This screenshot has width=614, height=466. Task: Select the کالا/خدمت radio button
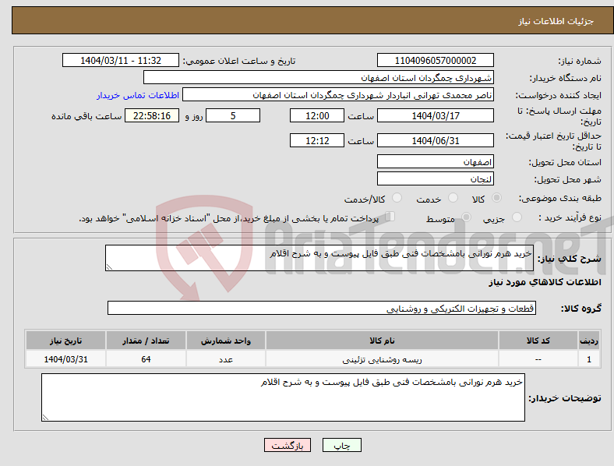tap(397, 198)
